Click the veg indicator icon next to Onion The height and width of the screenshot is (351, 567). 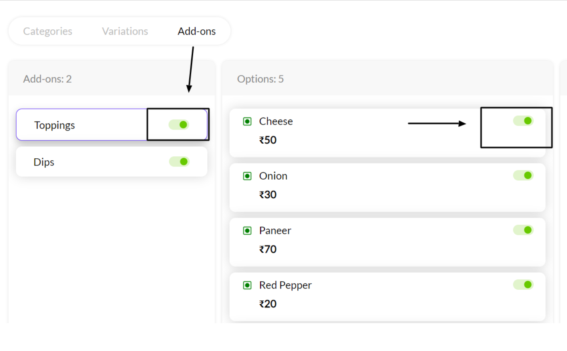click(x=247, y=176)
